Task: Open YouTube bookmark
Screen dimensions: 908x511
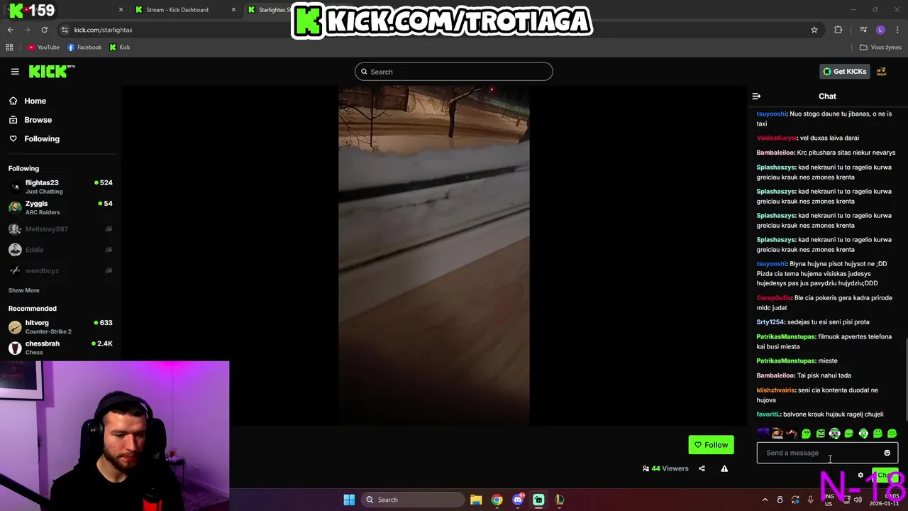Action: 43,48
